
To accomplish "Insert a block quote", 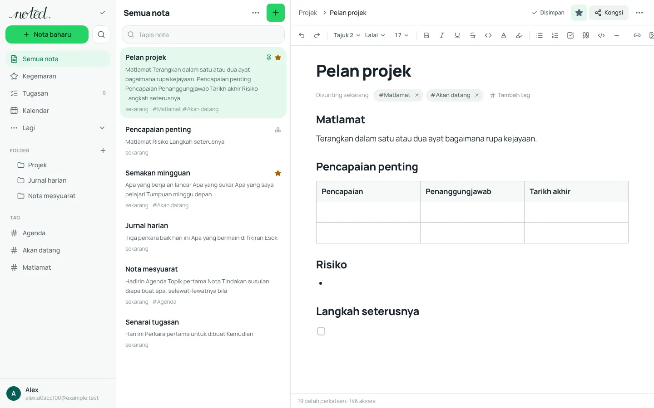I will pyautogui.click(x=586, y=35).
